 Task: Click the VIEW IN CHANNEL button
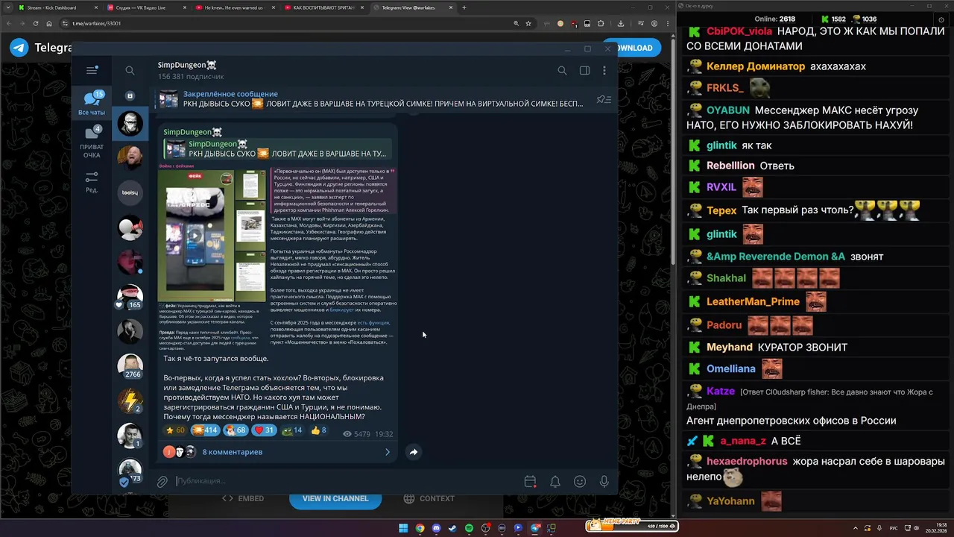point(335,498)
